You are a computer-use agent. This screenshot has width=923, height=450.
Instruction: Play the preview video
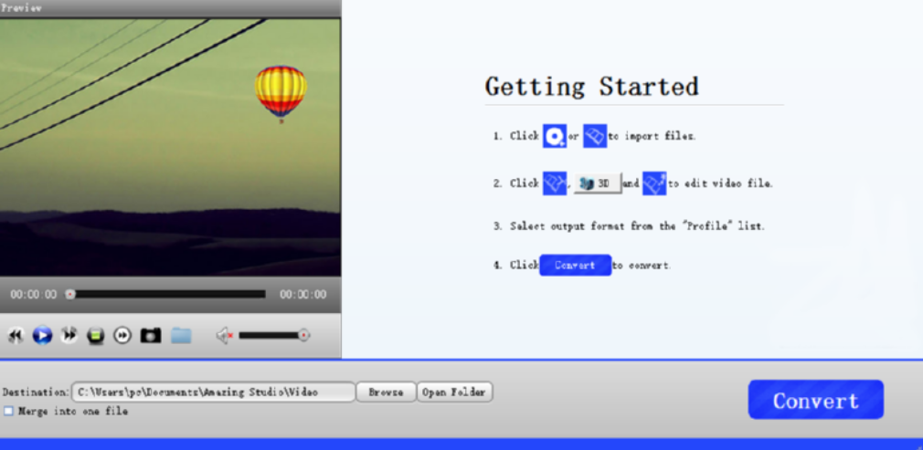tap(42, 335)
